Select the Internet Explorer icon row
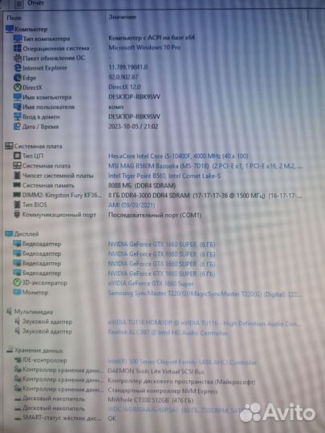This screenshot has width=325, height=433. pos(18,68)
